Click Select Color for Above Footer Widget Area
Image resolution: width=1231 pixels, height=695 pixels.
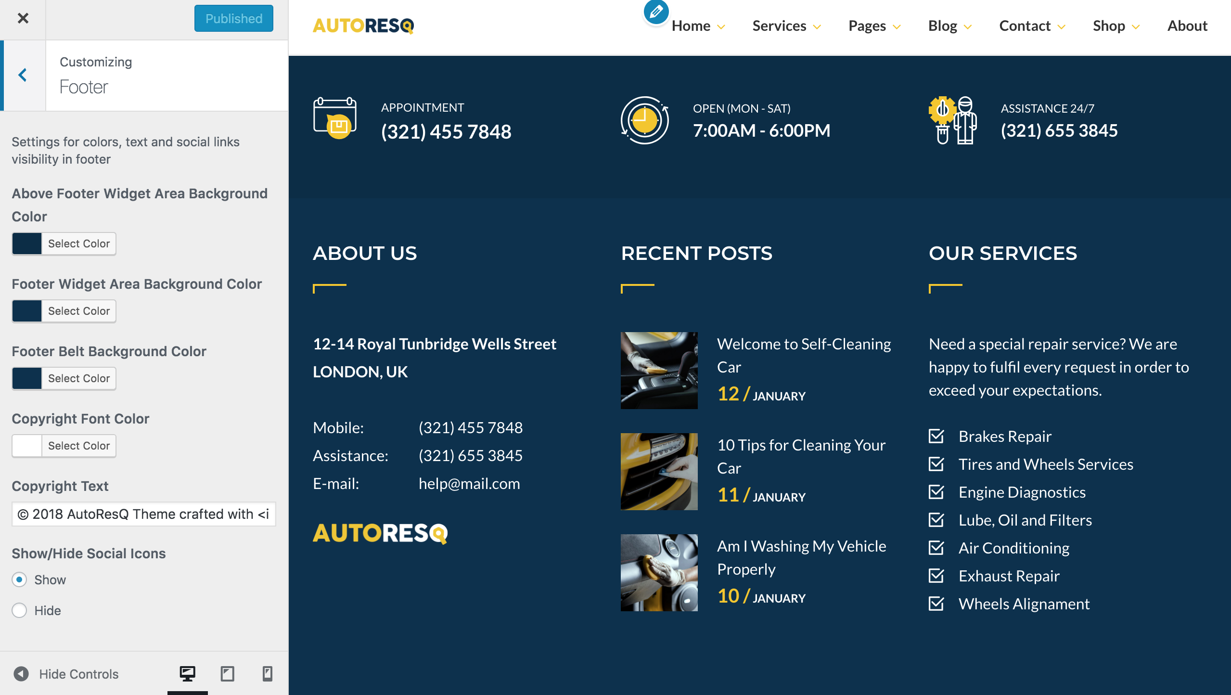click(x=79, y=244)
